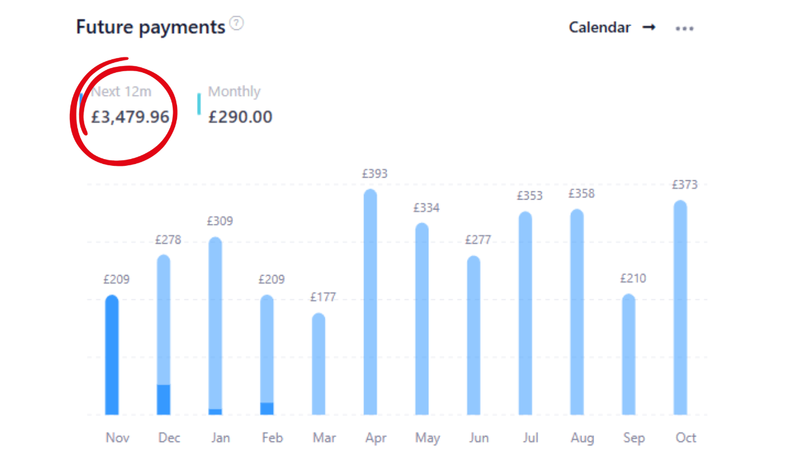This screenshot has height=449, width=798.
Task: Click the Future payments heading
Action: pyautogui.click(x=150, y=27)
